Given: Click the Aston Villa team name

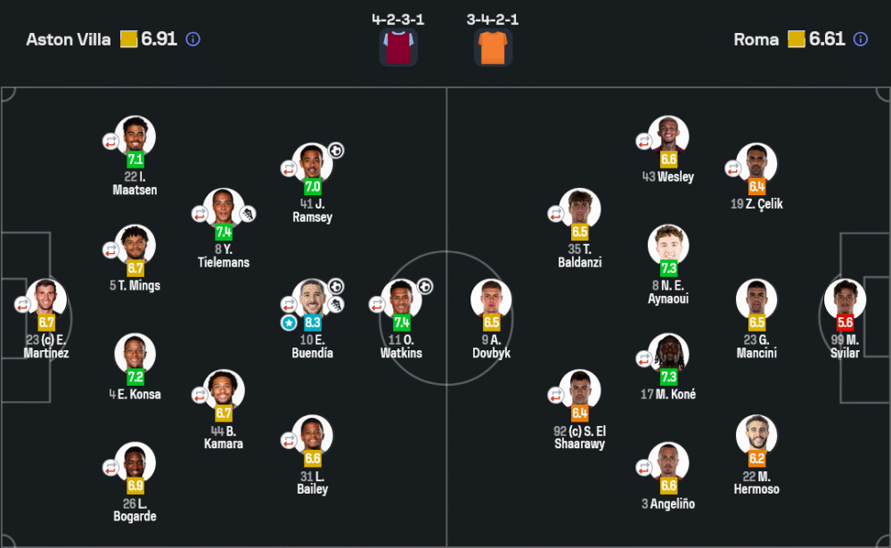Looking at the screenshot, I should point(69,39).
